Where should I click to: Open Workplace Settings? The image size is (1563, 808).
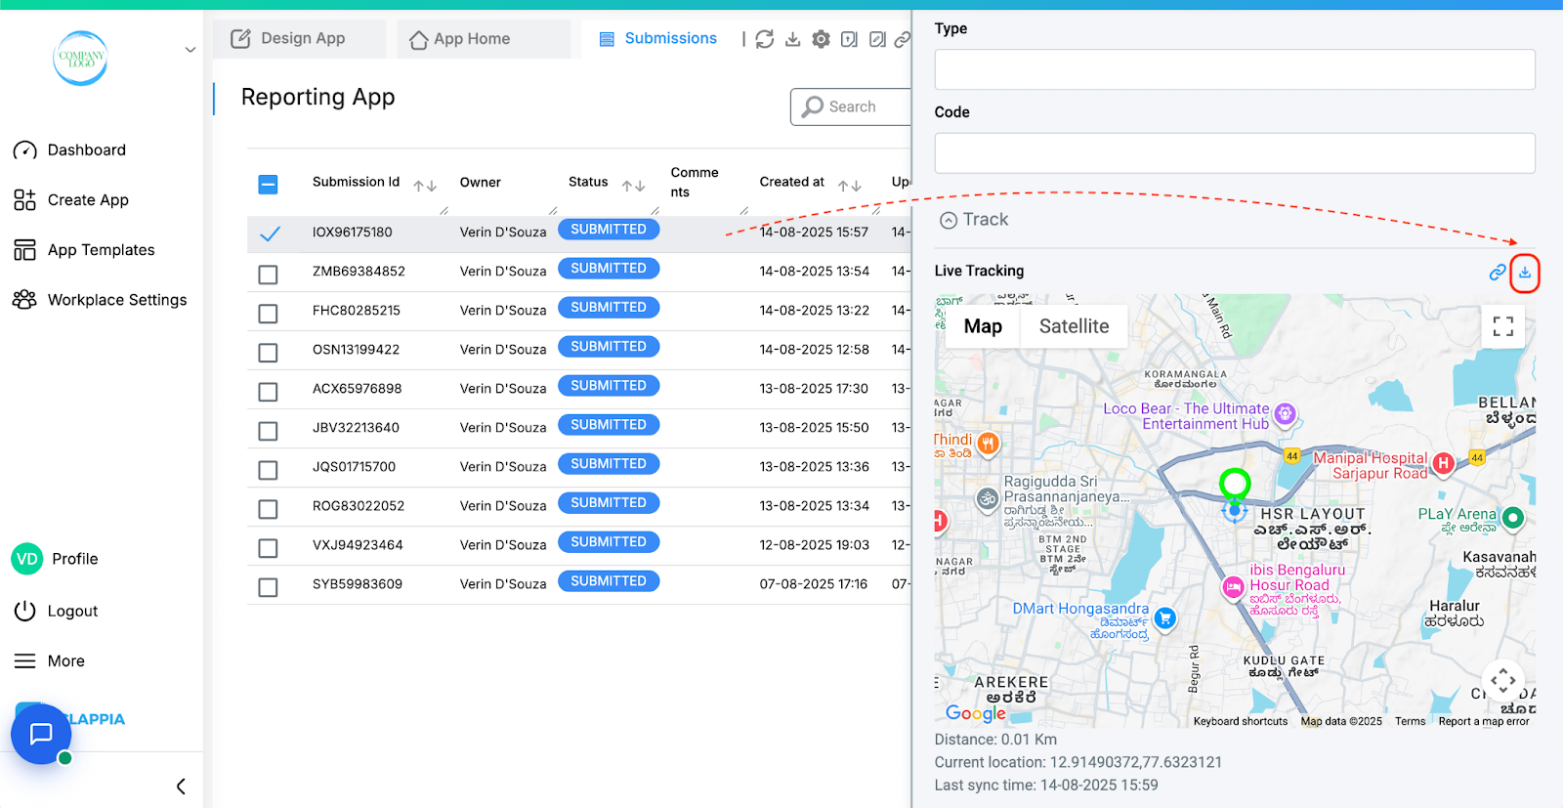100,300
